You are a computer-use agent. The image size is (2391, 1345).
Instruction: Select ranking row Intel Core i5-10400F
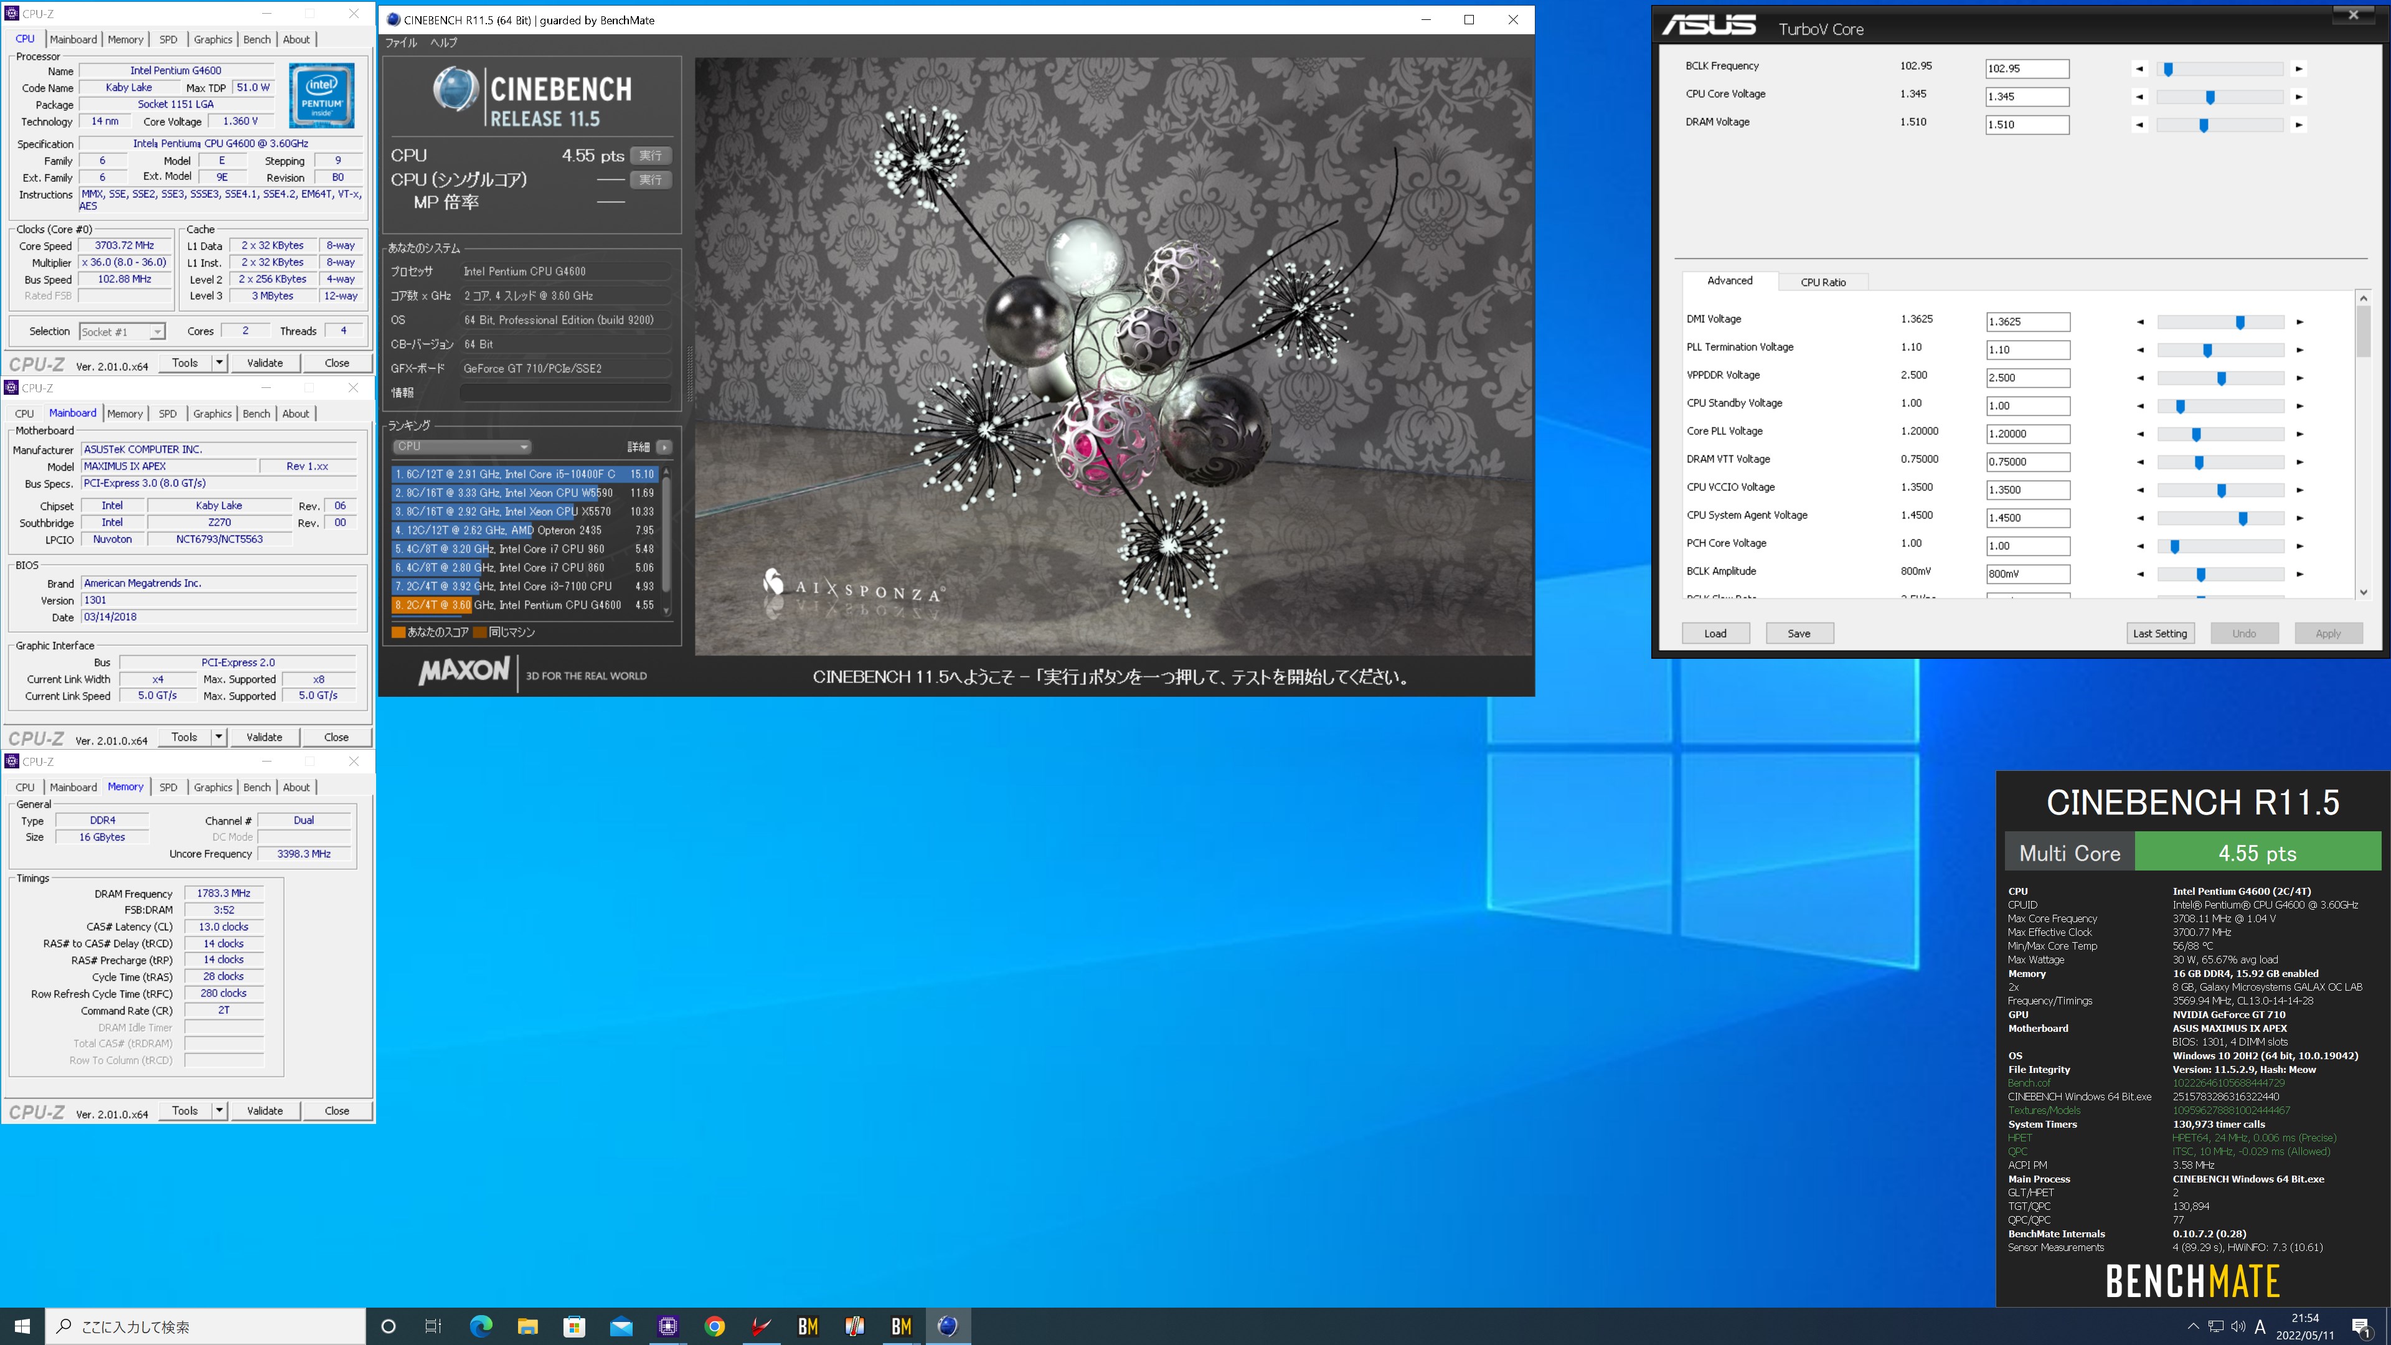coord(524,474)
